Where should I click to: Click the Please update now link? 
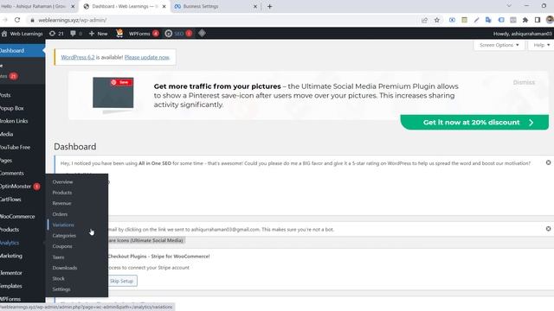147,57
